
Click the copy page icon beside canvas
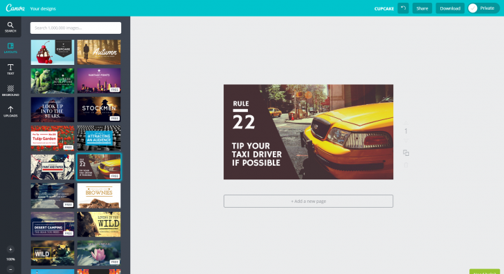[x=406, y=153]
